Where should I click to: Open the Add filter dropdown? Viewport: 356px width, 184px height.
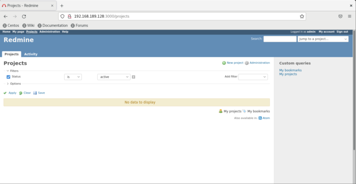click(x=253, y=77)
